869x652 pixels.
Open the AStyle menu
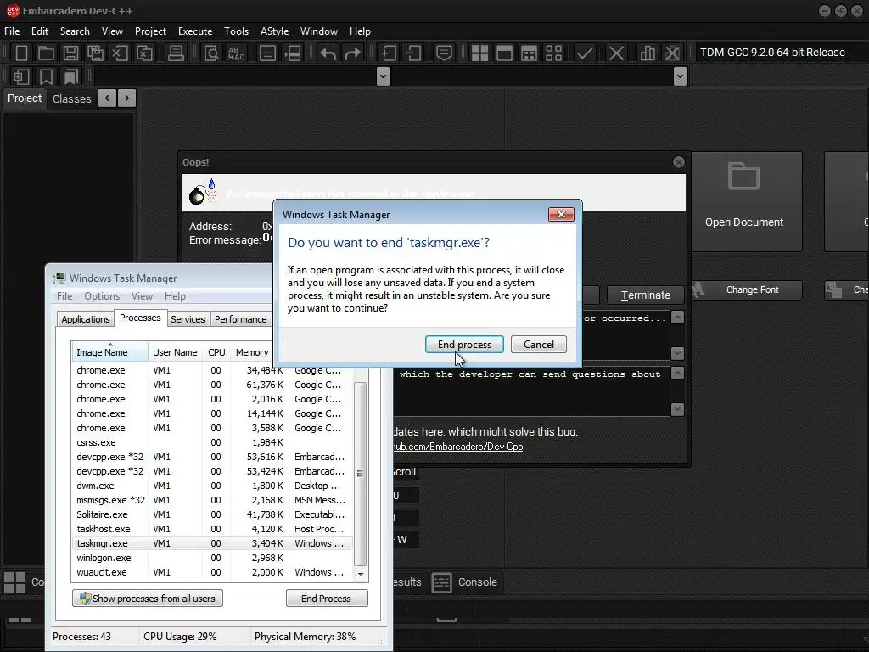coord(274,31)
